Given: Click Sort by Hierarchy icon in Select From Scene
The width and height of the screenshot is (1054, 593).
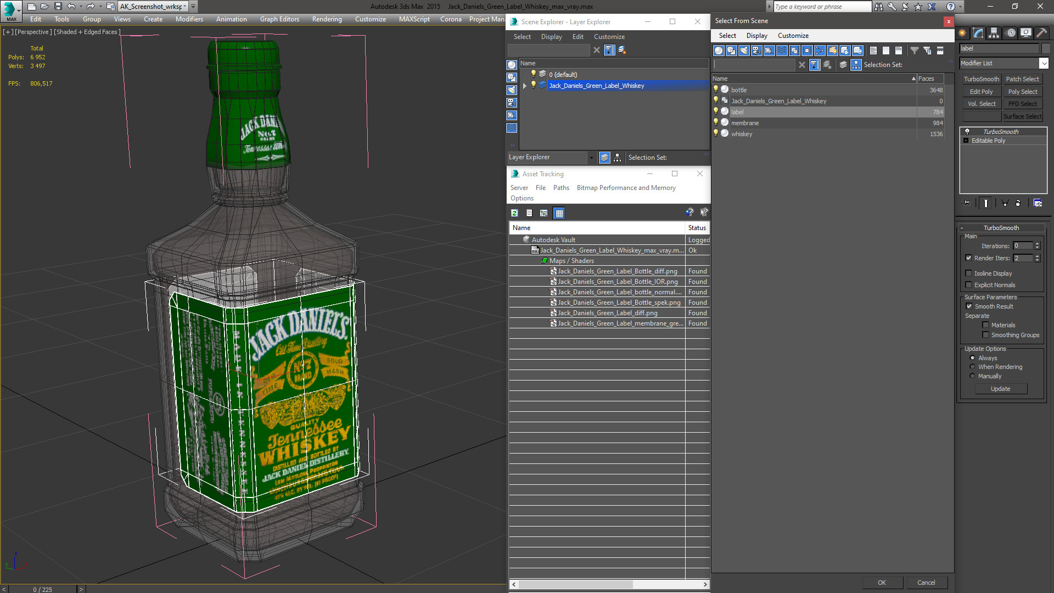Looking at the screenshot, I should pyautogui.click(x=856, y=65).
